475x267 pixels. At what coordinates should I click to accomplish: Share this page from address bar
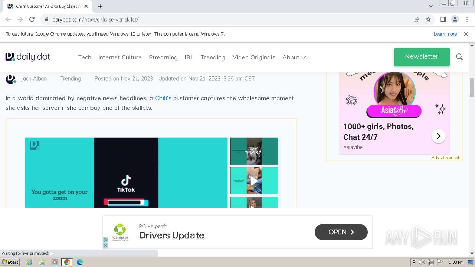tap(416, 19)
